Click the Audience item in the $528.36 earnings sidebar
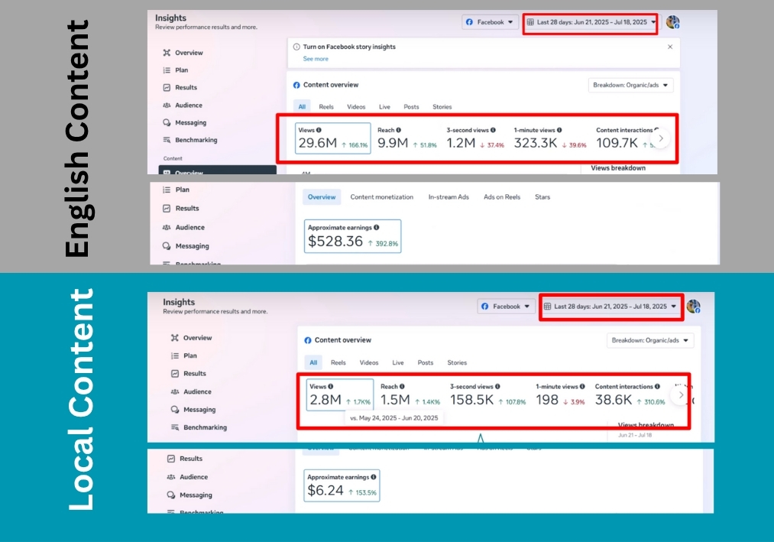 183,227
